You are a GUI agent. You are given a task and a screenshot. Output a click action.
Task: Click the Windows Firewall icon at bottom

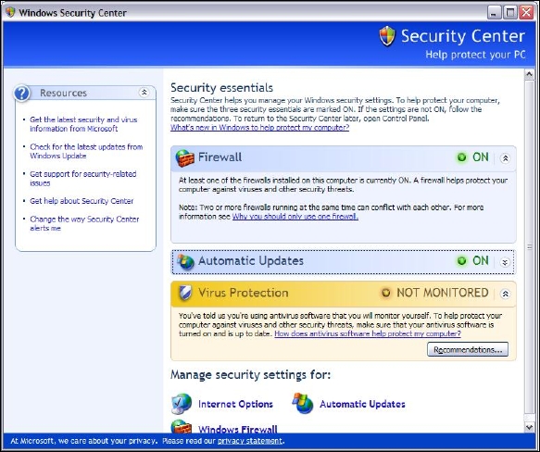[182, 426]
